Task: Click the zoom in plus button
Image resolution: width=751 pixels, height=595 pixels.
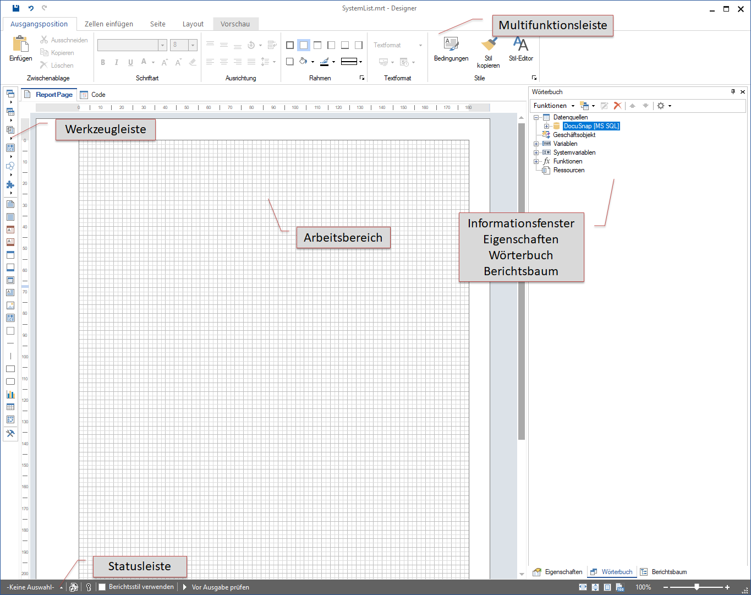Action: pyautogui.click(x=727, y=587)
